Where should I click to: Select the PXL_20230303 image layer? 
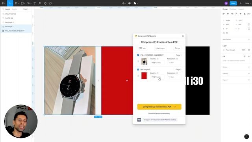pos(16,31)
